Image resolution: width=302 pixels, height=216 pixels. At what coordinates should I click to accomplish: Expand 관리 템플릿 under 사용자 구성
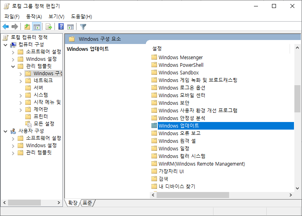(x=13, y=153)
